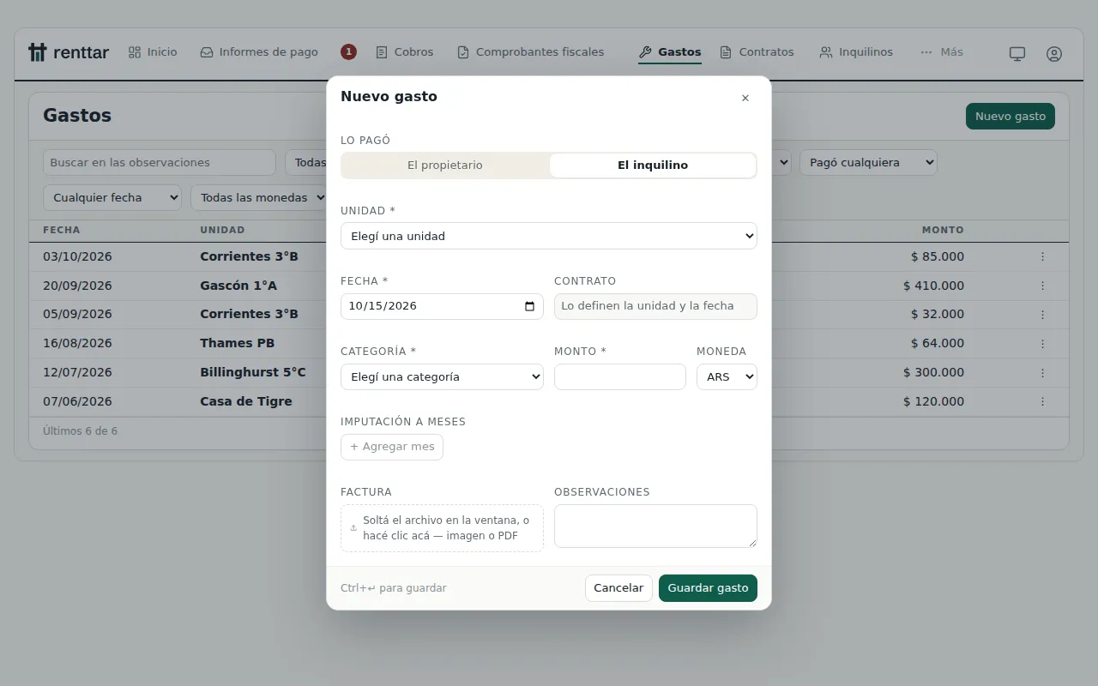
Task: Expand the Pagó cualquiera filter
Action: click(x=868, y=162)
